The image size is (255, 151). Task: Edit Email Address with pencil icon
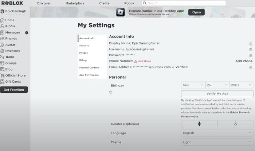(x=251, y=68)
